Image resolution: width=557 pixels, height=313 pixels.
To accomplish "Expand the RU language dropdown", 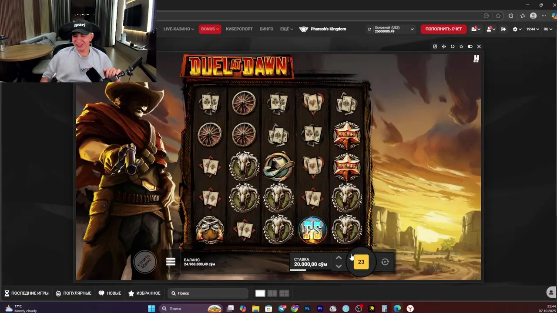I will (547, 29).
